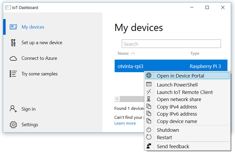Screen dimensions: 235x154
Task: Select Copy device name
Action: click(x=187, y=121)
